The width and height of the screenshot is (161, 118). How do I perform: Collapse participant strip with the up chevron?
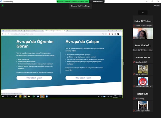143,12
